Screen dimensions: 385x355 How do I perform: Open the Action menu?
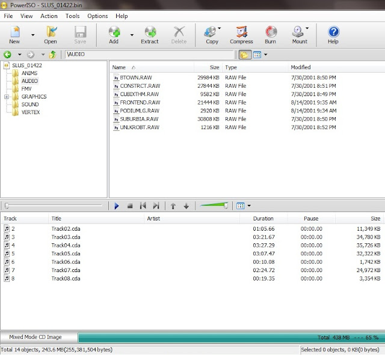coord(49,16)
